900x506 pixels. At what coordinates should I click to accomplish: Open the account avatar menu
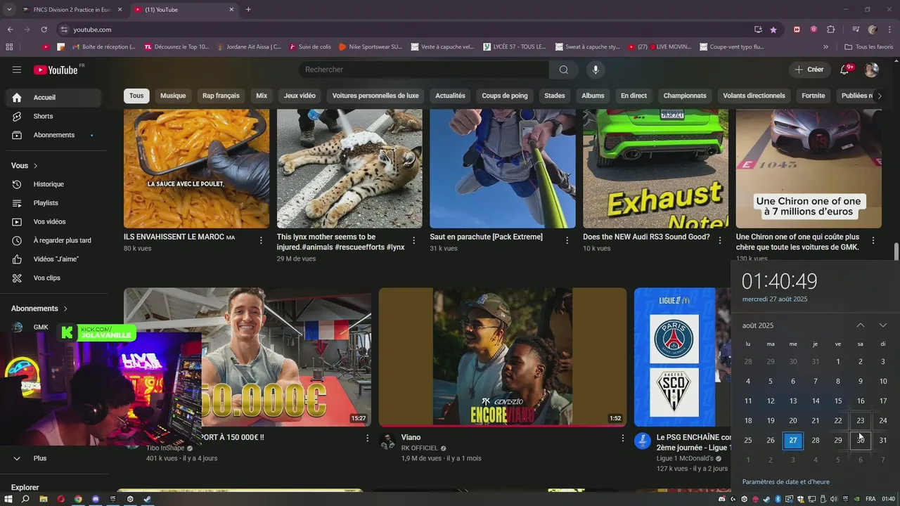tap(871, 70)
